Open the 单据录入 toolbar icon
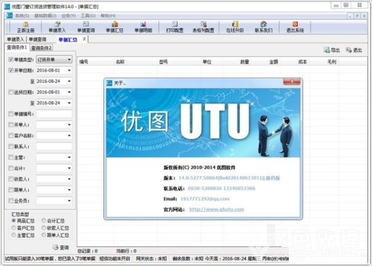This screenshot has height=266, width=372. click(57, 27)
